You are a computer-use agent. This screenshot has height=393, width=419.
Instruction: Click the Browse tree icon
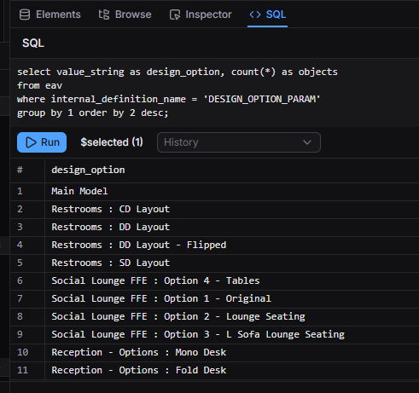point(104,14)
